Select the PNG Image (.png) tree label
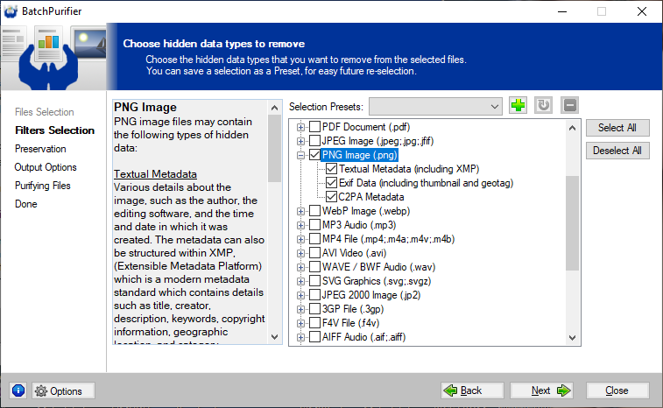The image size is (663, 408). [359, 155]
